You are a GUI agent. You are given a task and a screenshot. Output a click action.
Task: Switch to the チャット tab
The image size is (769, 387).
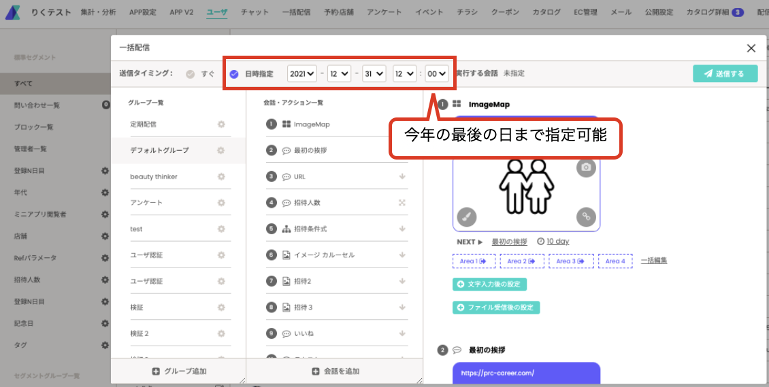click(255, 12)
